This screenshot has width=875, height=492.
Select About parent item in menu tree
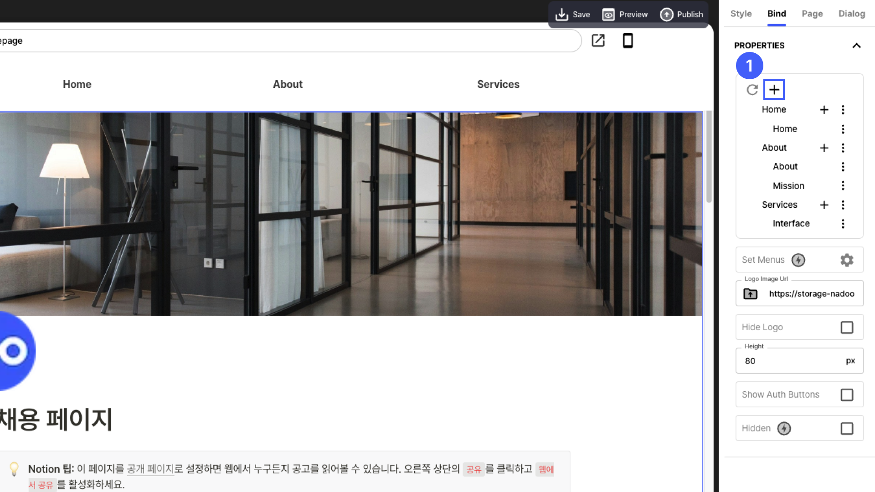pyautogui.click(x=774, y=148)
